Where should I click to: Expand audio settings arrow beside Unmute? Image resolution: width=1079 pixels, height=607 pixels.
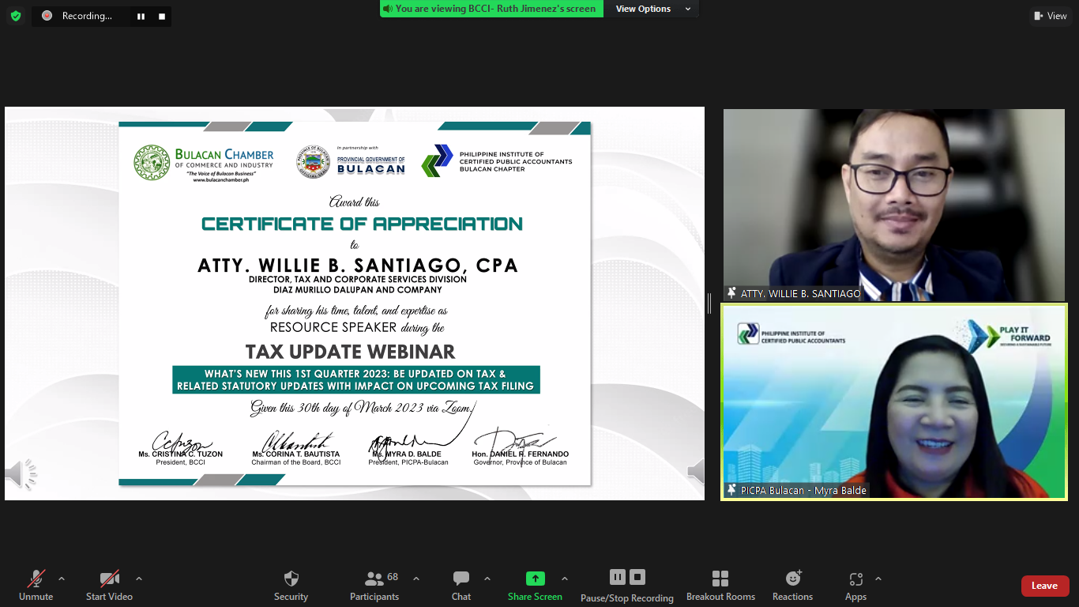click(62, 579)
